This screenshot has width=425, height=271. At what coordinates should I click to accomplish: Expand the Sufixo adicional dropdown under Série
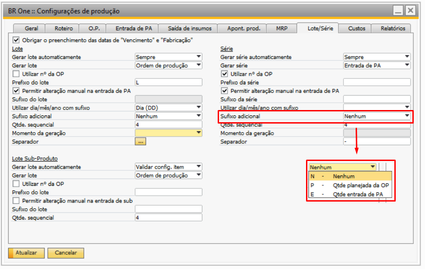[x=407, y=116]
